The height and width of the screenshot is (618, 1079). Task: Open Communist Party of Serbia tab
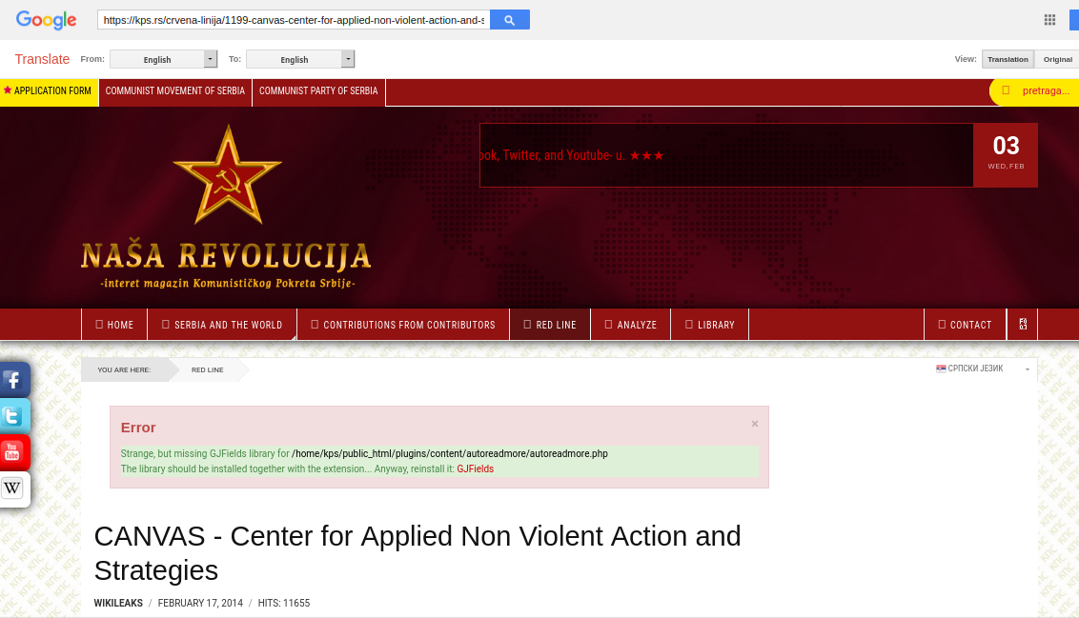[318, 91]
